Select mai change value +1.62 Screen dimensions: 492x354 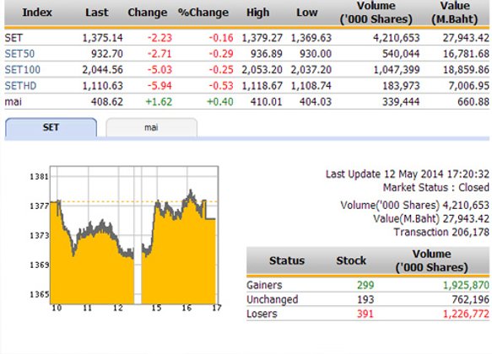coord(159,102)
